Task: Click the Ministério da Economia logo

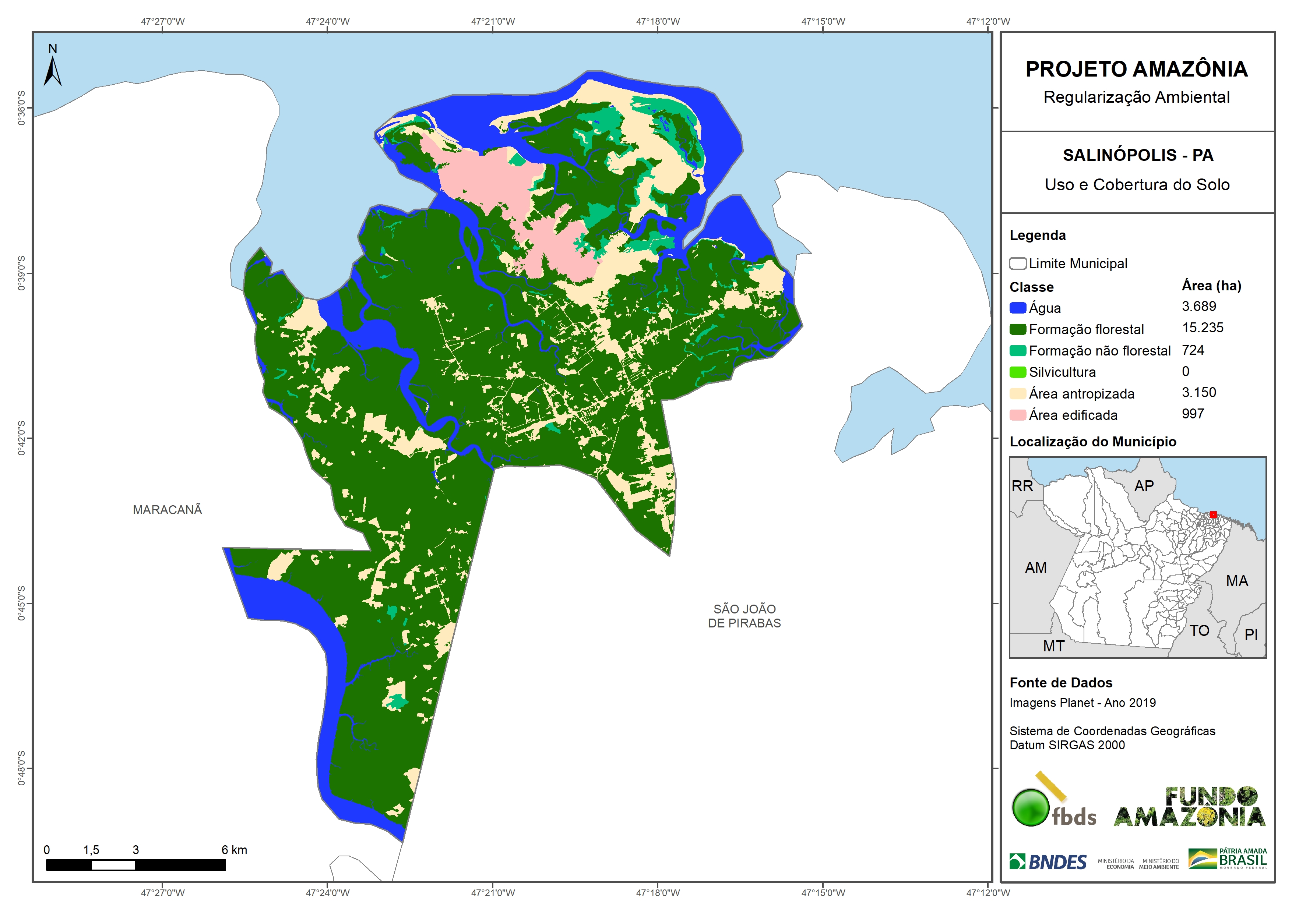Action: tap(1116, 864)
